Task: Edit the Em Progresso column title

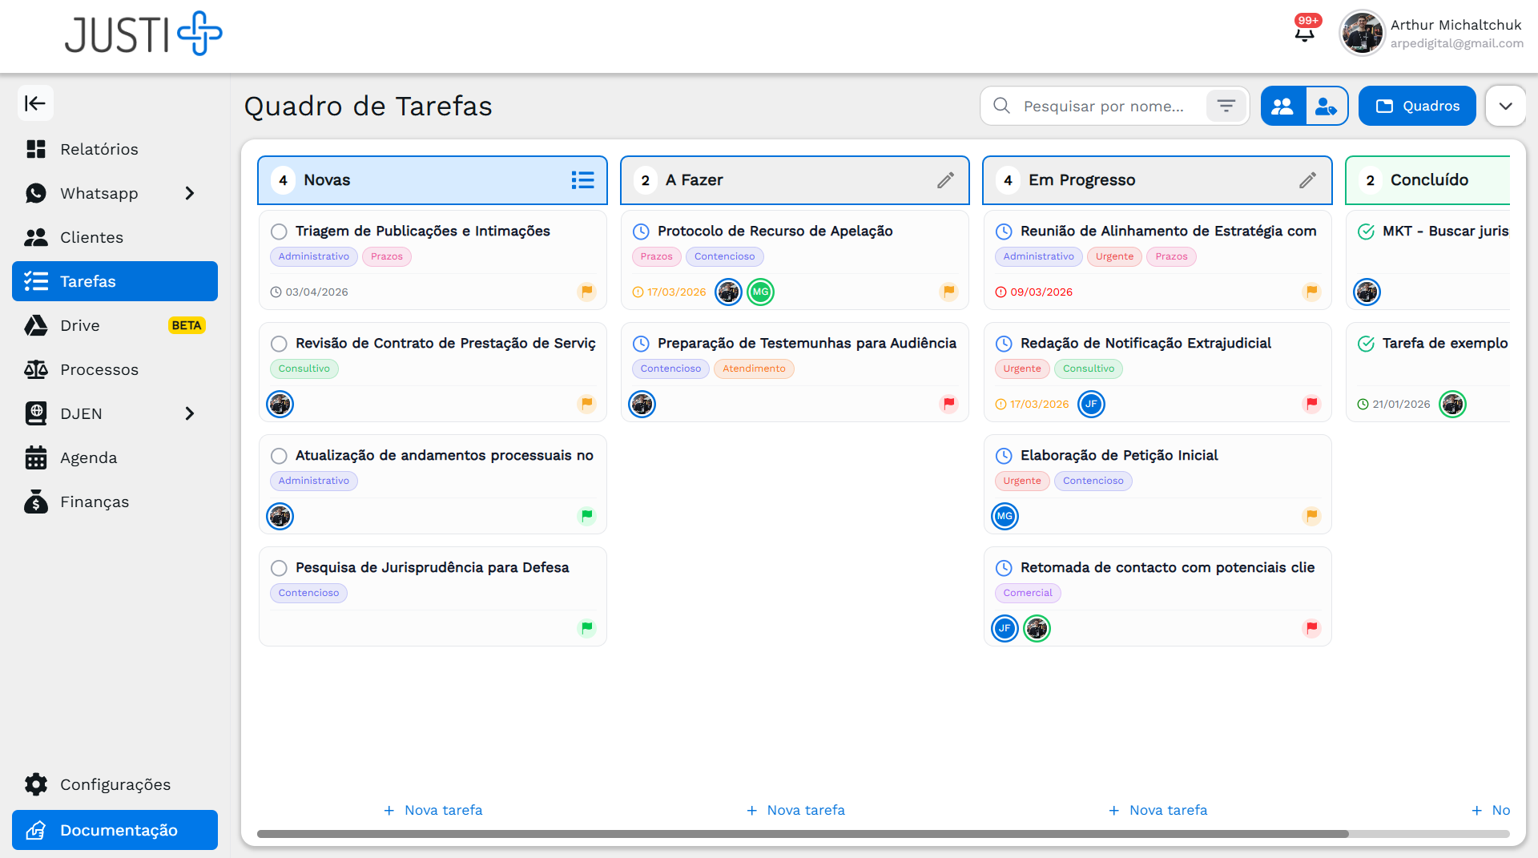Action: (x=1307, y=180)
